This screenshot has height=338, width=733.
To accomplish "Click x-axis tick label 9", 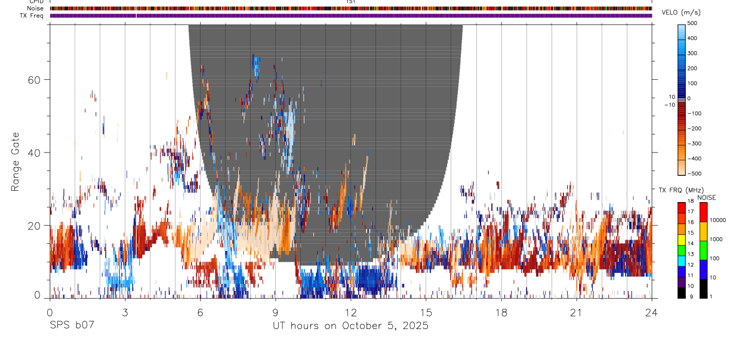I will 275,312.
